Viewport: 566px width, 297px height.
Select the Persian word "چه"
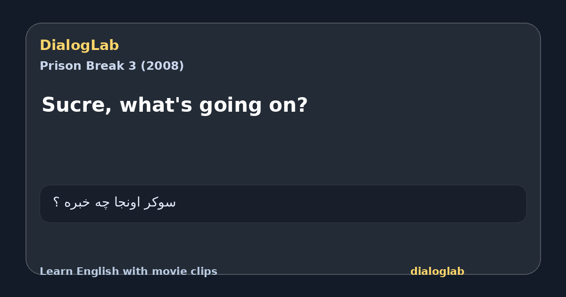pyautogui.click(x=103, y=203)
